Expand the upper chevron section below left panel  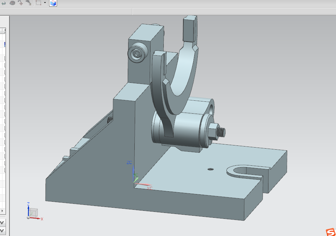(2, 223)
